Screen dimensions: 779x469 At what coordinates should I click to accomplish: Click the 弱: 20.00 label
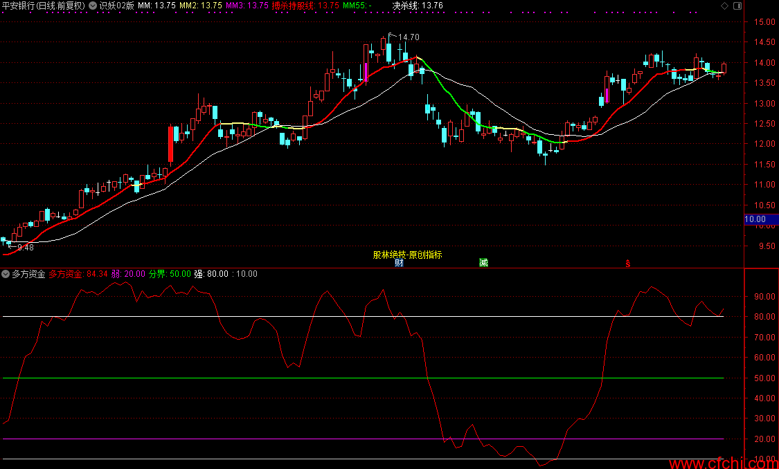[128, 274]
